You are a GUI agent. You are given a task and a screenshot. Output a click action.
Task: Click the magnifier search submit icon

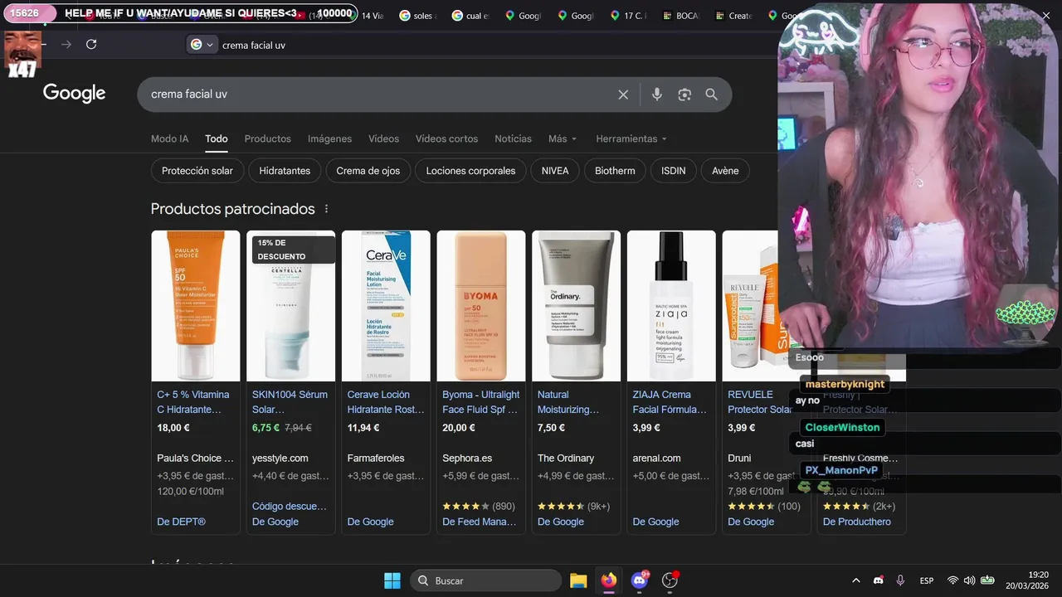(x=712, y=95)
